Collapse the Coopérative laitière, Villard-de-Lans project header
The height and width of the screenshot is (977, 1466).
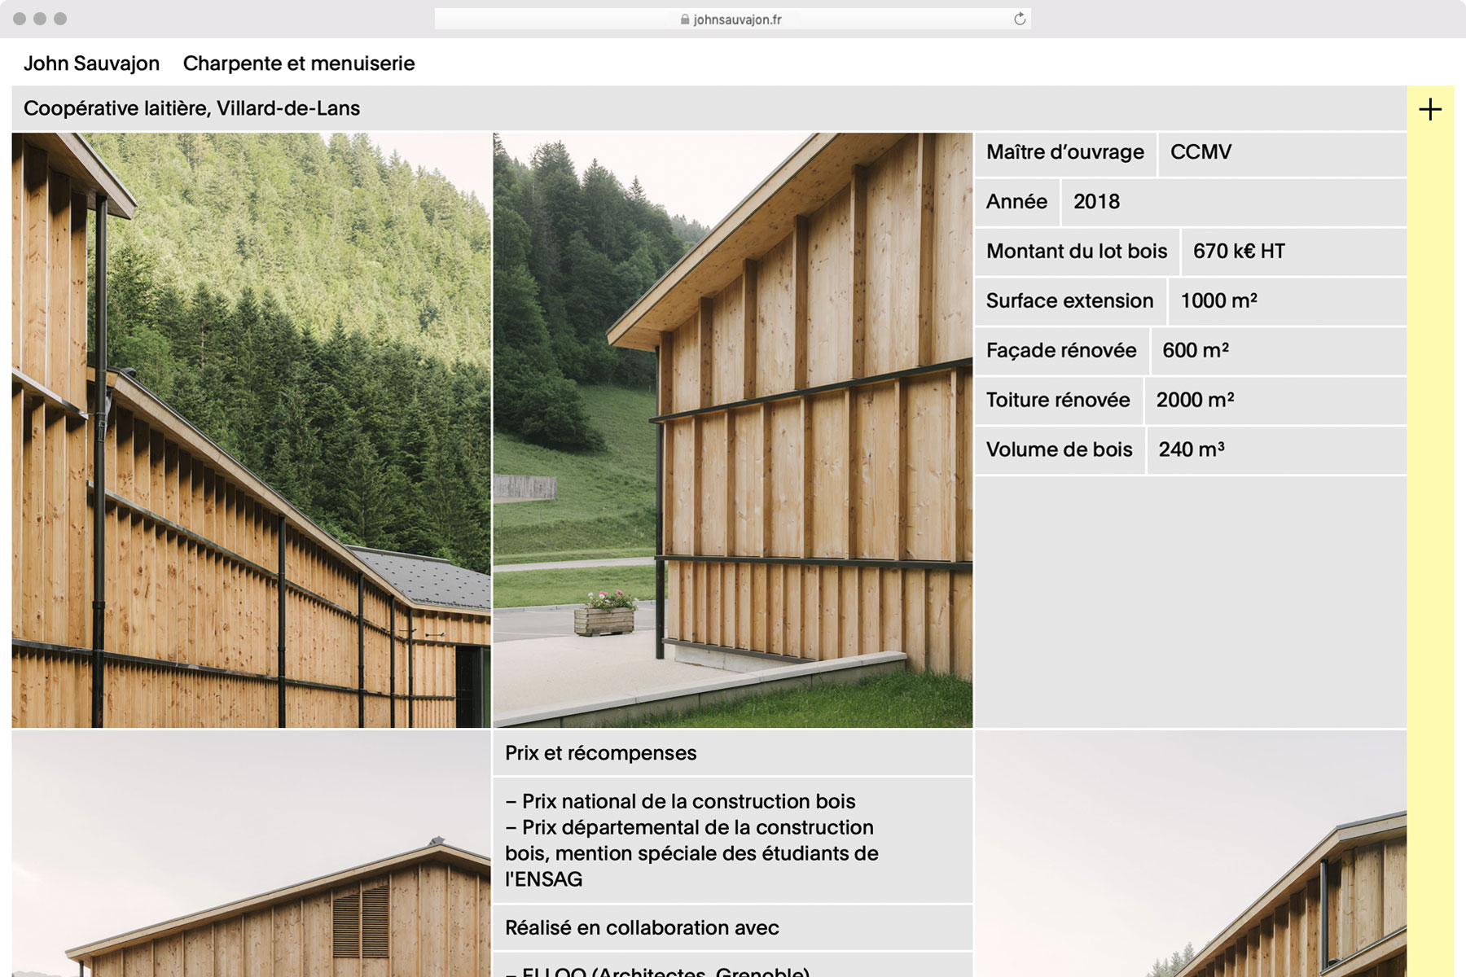click(191, 108)
